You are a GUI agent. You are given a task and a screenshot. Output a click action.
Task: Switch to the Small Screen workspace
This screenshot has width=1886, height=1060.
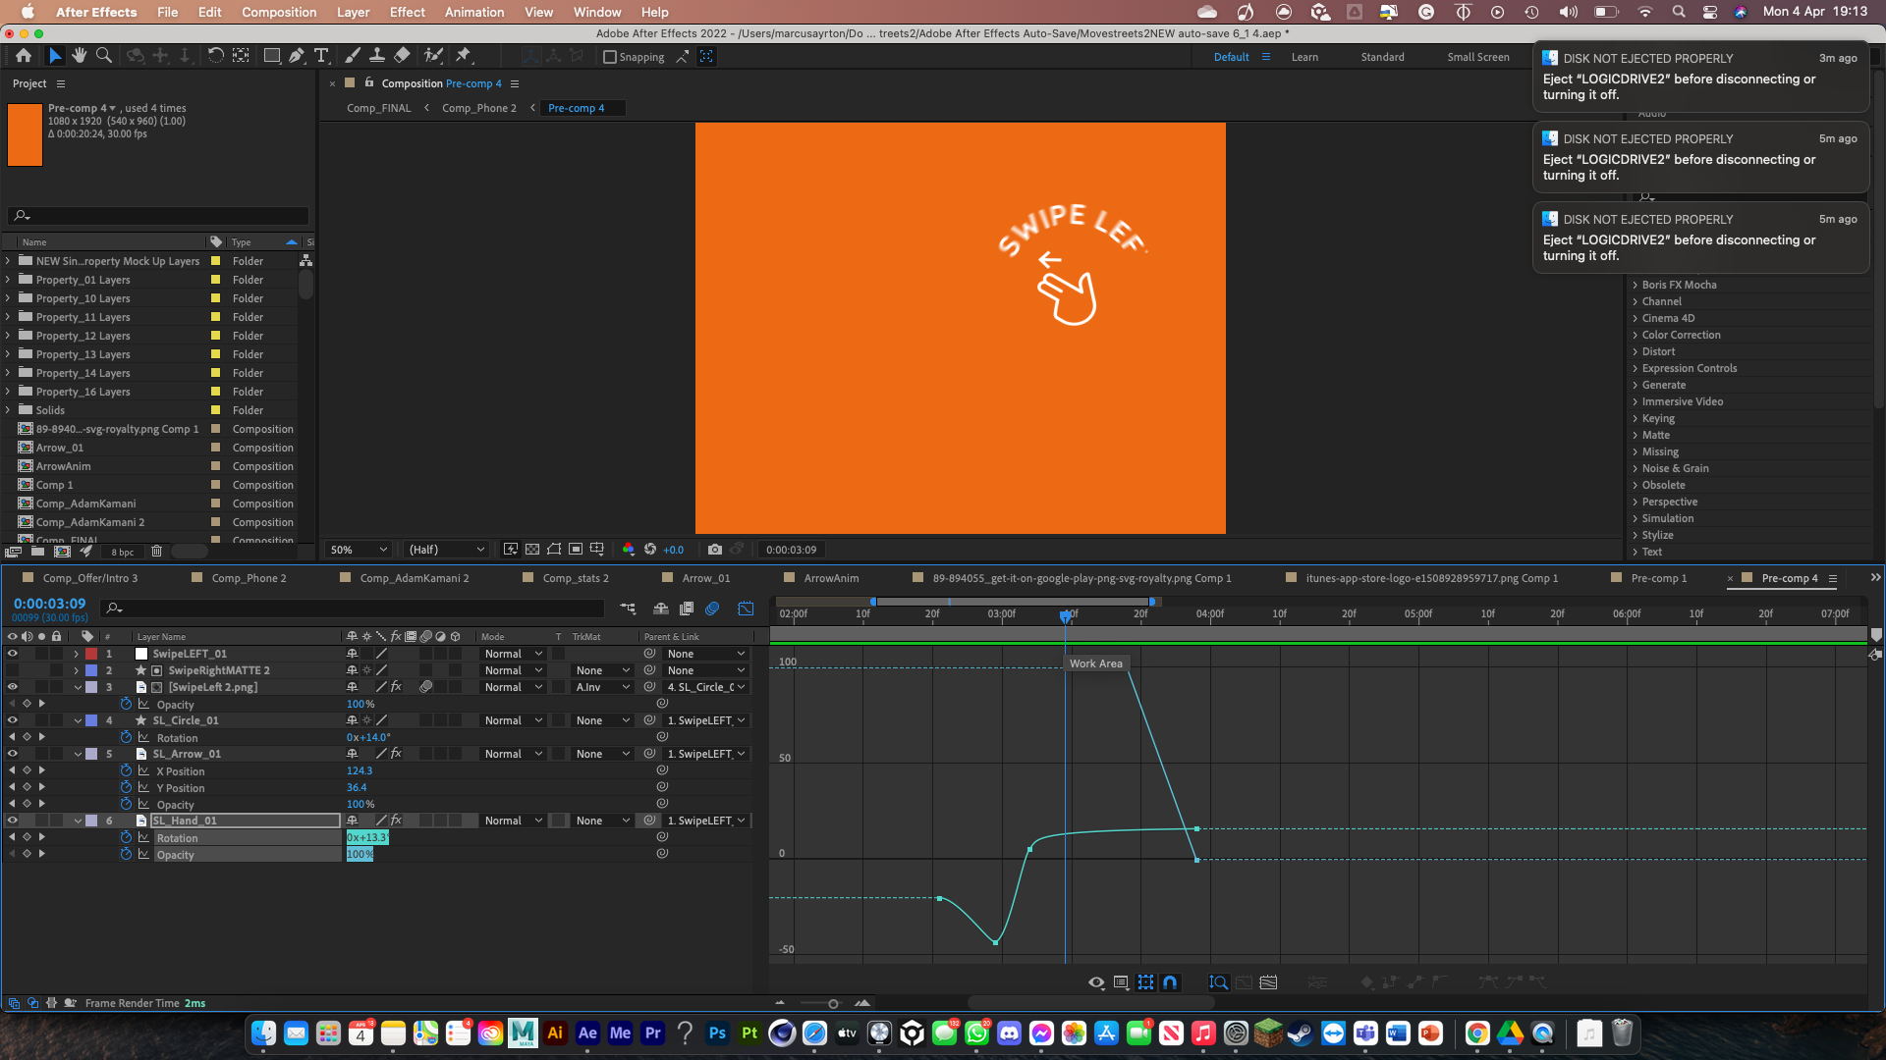[1477, 57]
